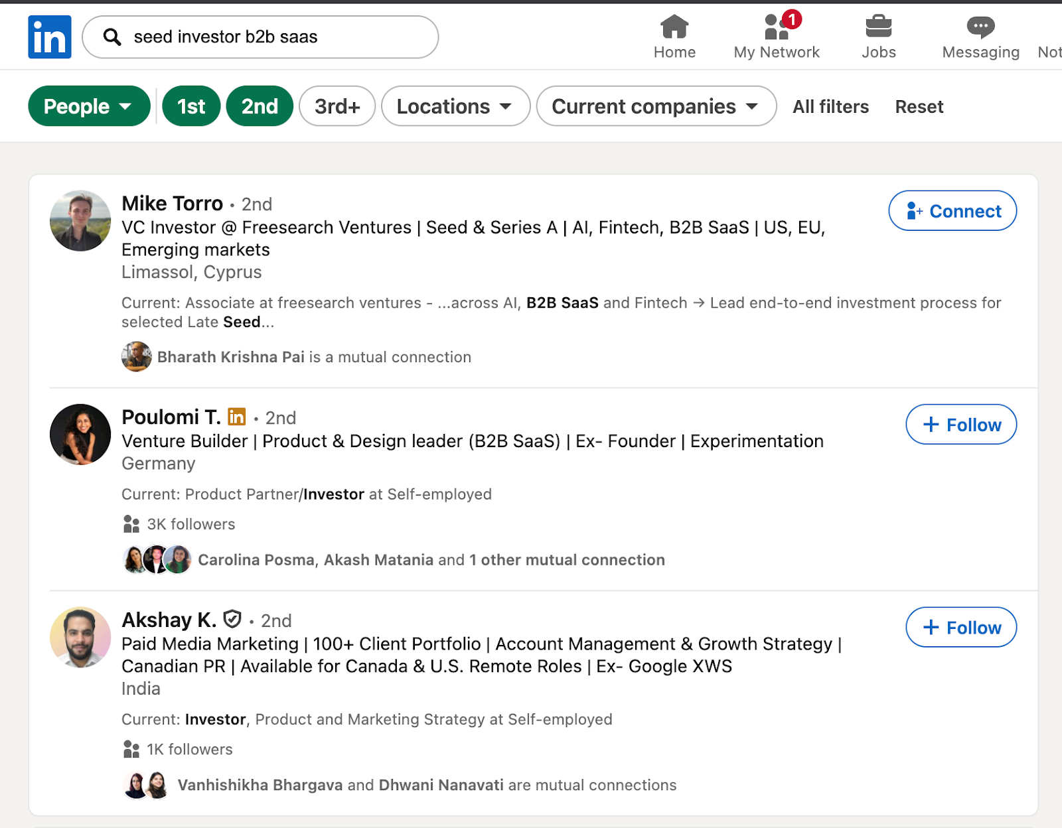The image size is (1062, 828).
Task: Click 'Current: Investor, Product and Marketing Strategy' text
Action: [367, 719]
